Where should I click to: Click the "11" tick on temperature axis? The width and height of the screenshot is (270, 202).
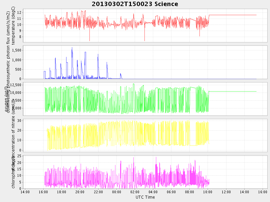19,19
